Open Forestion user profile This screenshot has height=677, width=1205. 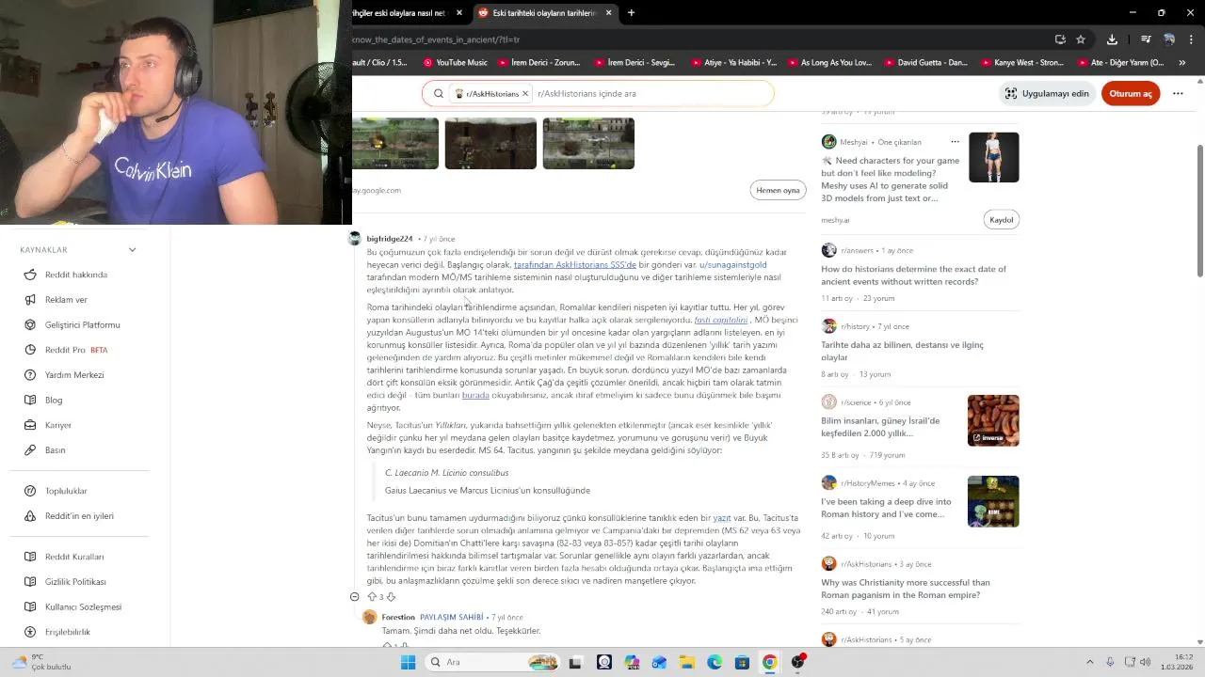pos(398,617)
